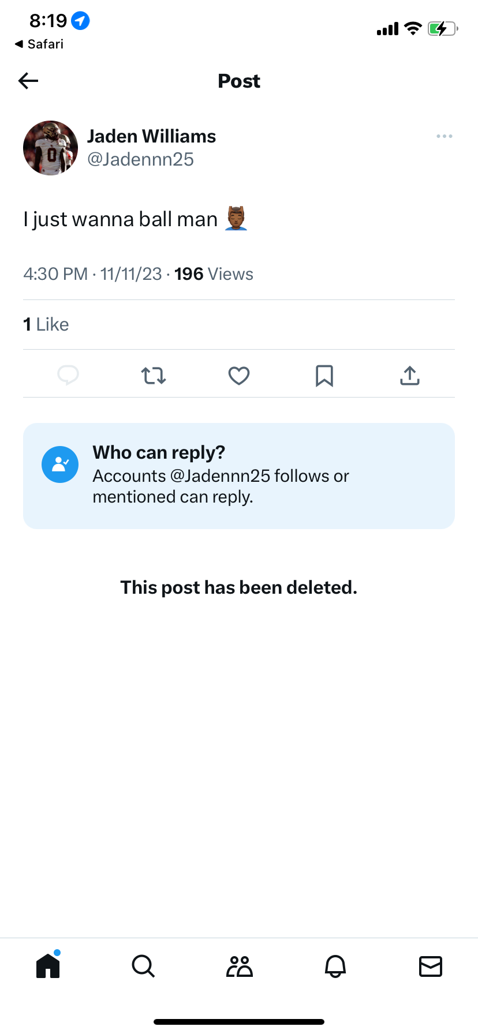Open the Home tab
The height and width of the screenshot is (1034, 478).
pos(48,966)
